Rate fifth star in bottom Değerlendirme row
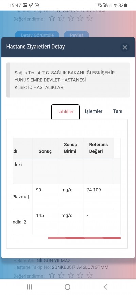136x295 pixels. 90,275
